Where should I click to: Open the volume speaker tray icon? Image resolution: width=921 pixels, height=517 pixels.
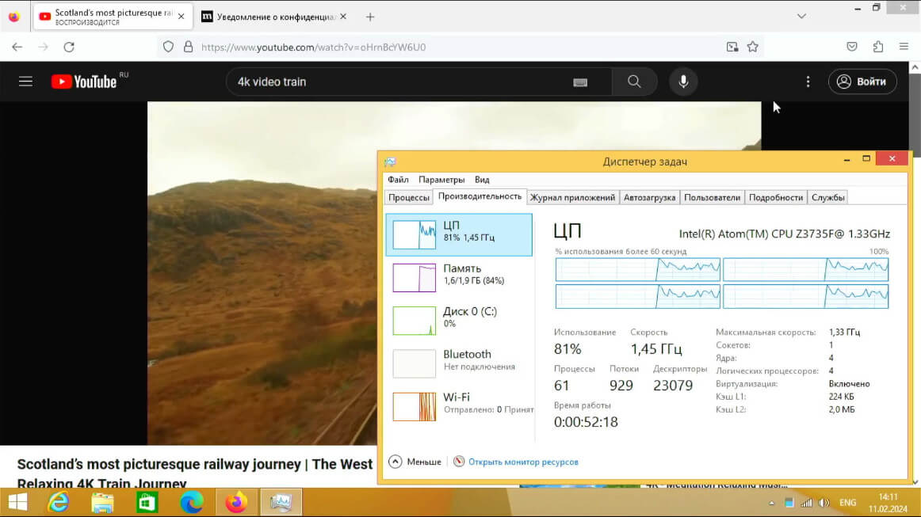tap(824, 503)
